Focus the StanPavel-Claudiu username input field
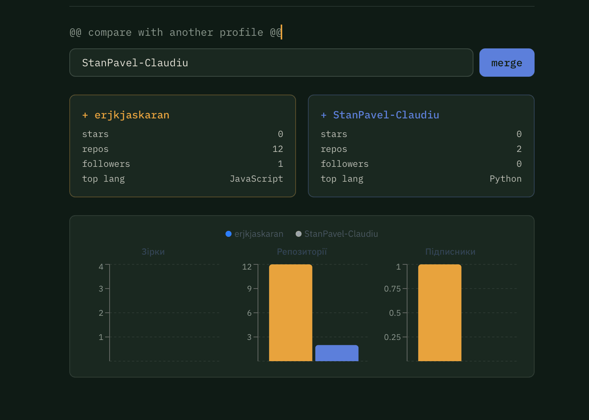The image size is (589, 420). pyautogui.click(x=271, y=63)
